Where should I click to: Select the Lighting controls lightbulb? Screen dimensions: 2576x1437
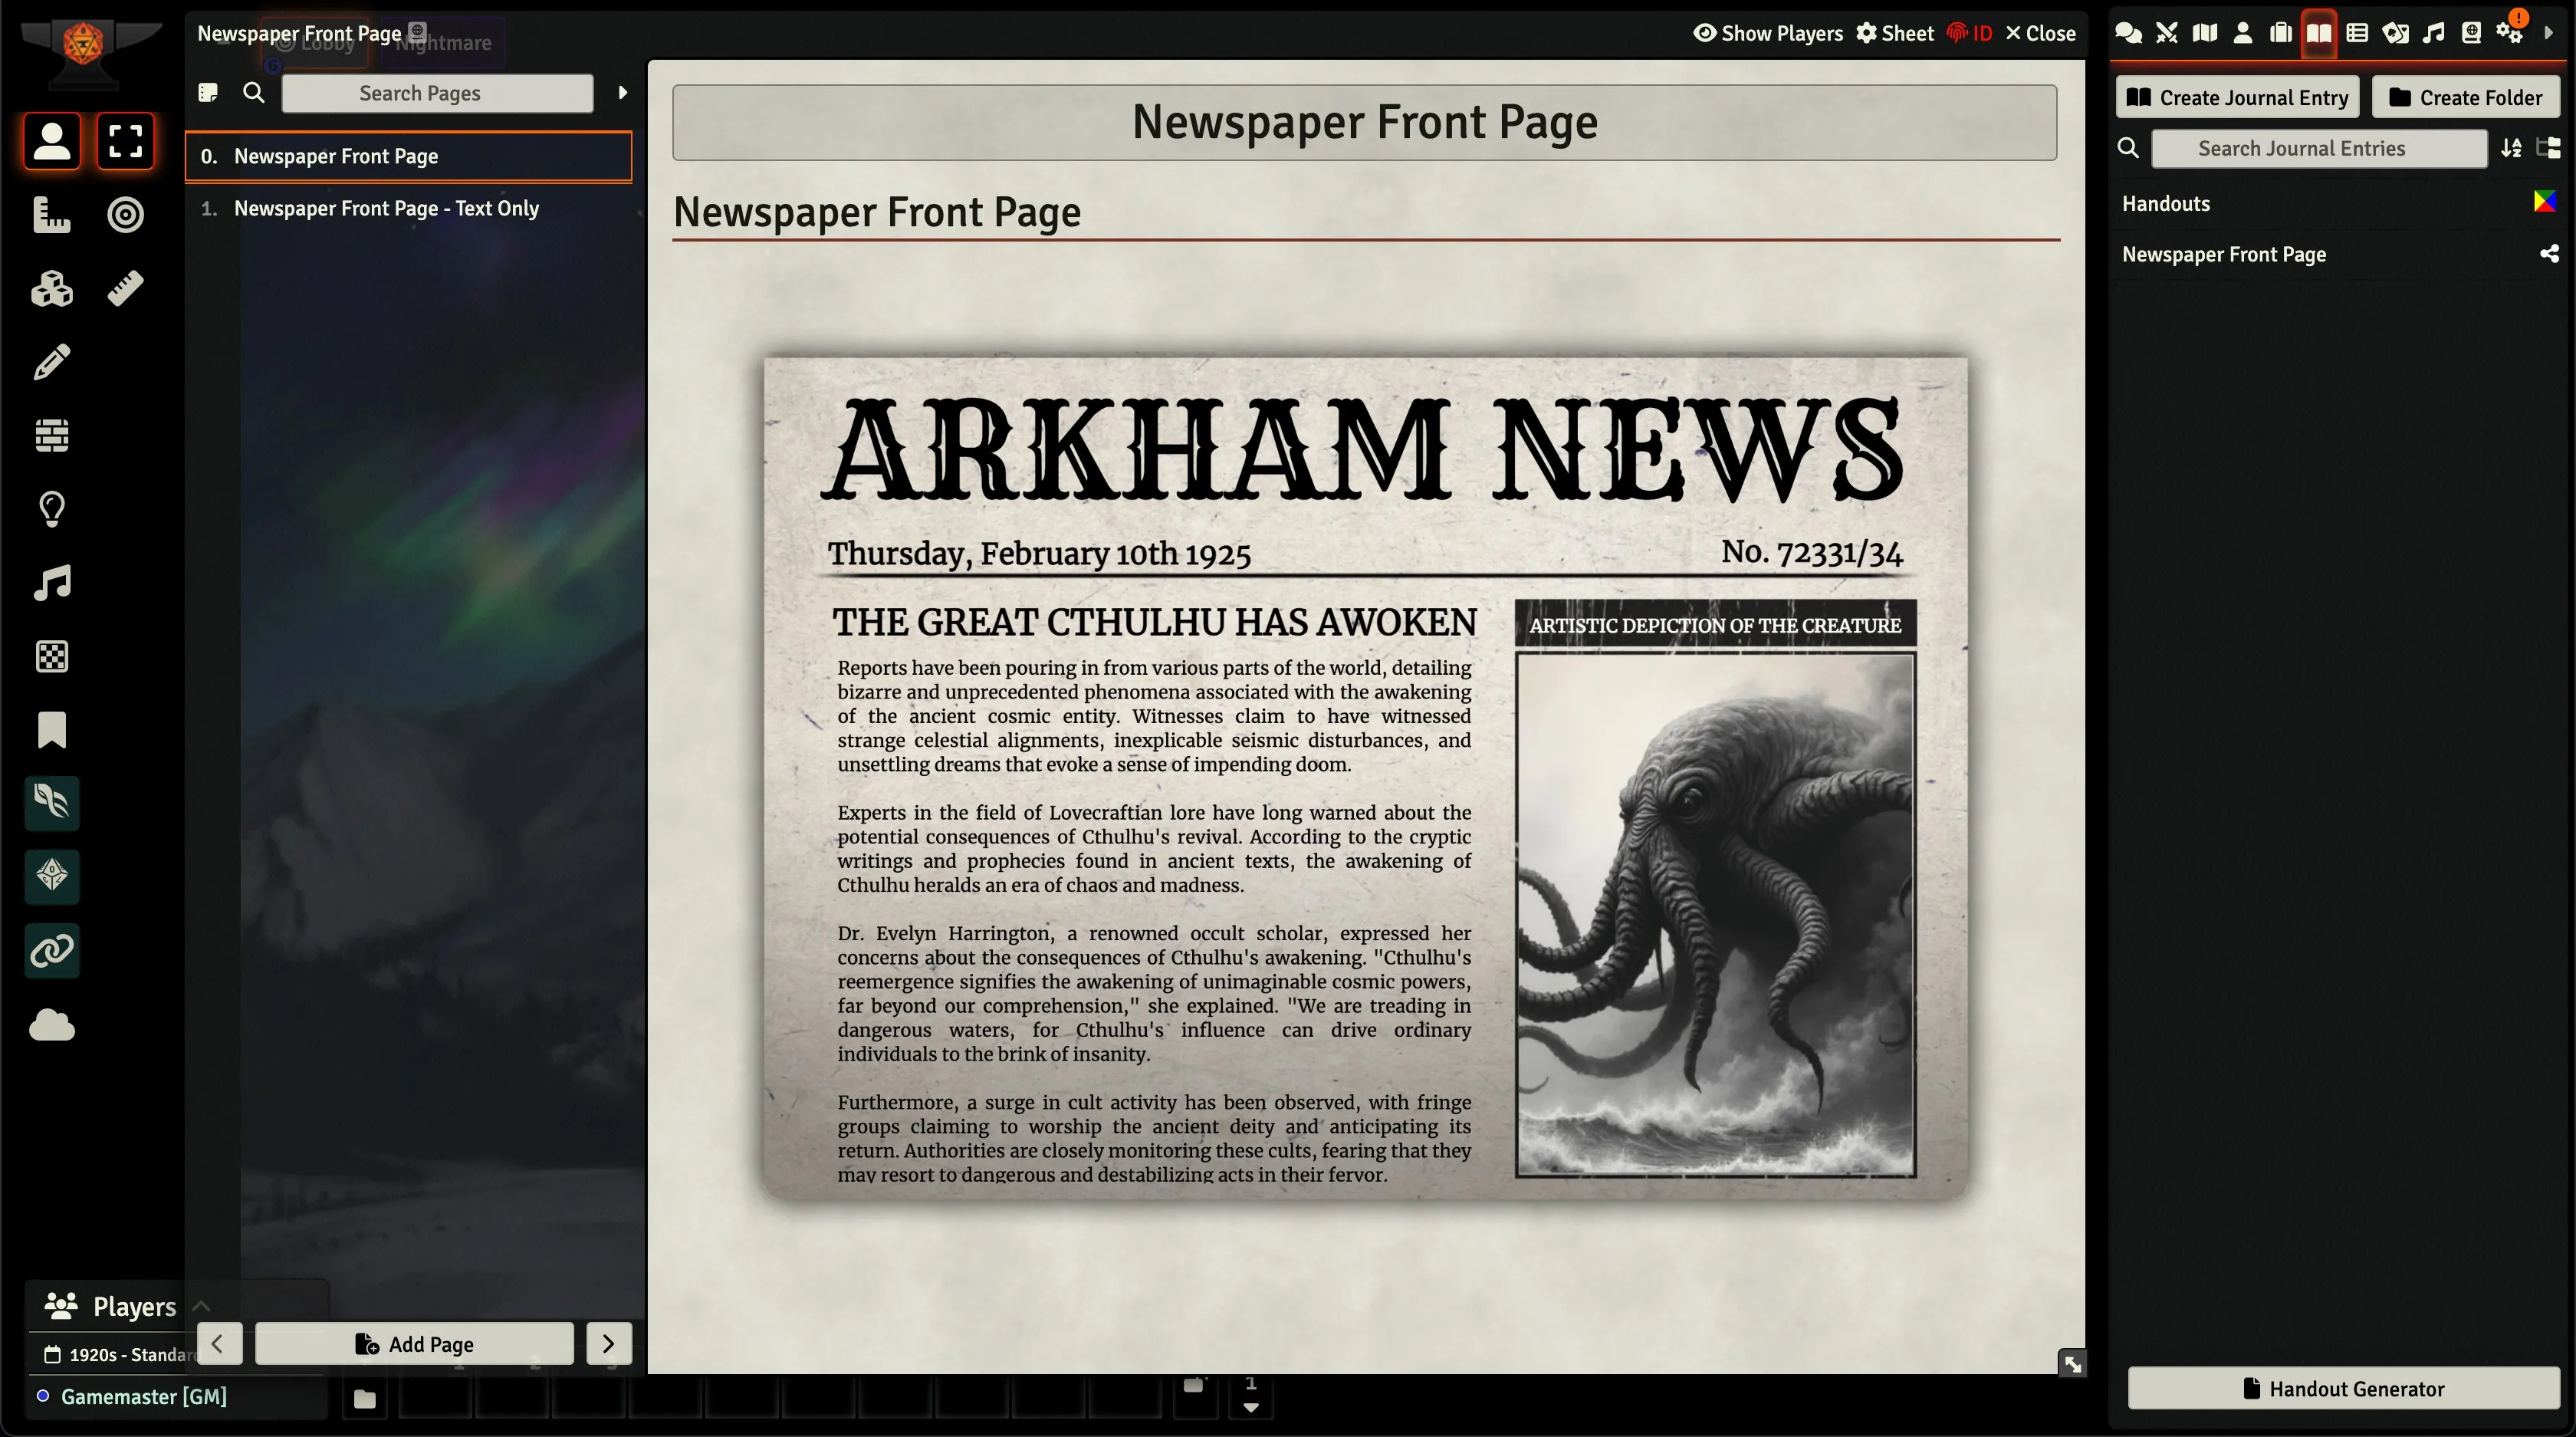tap(52, 509)
